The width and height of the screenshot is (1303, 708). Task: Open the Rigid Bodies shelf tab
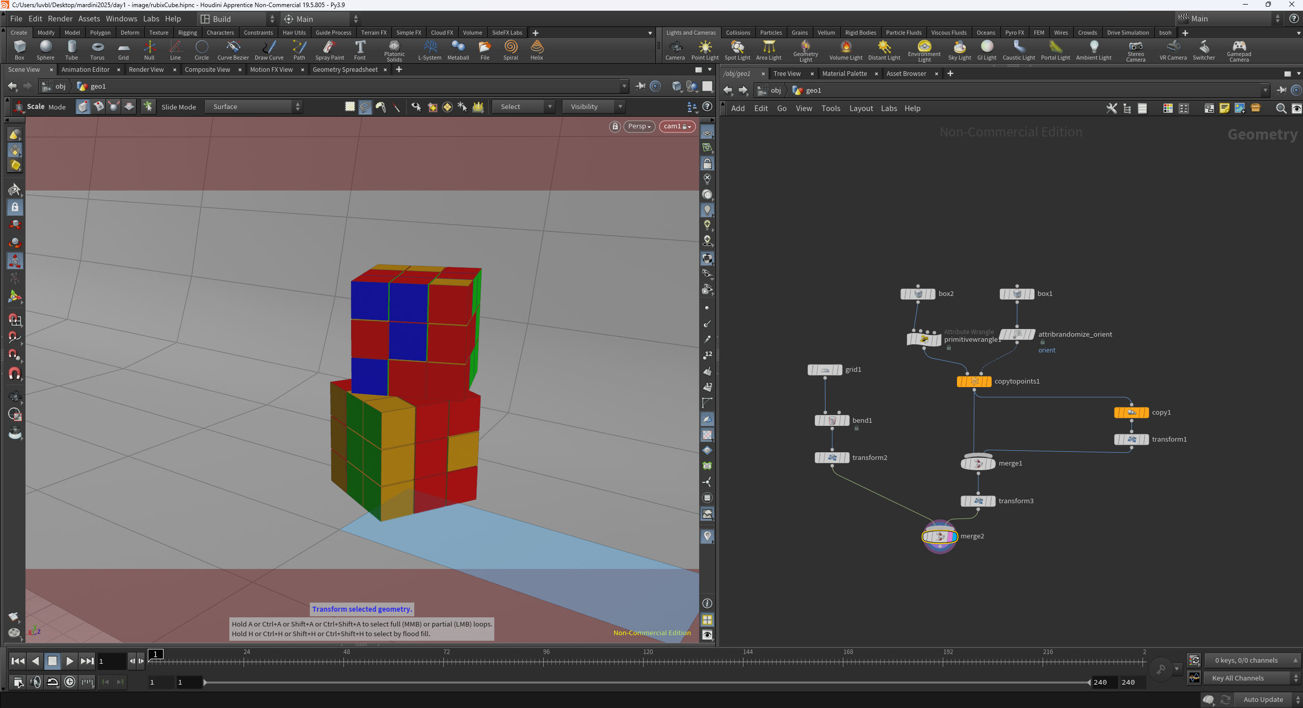click(x=860, y=33)
